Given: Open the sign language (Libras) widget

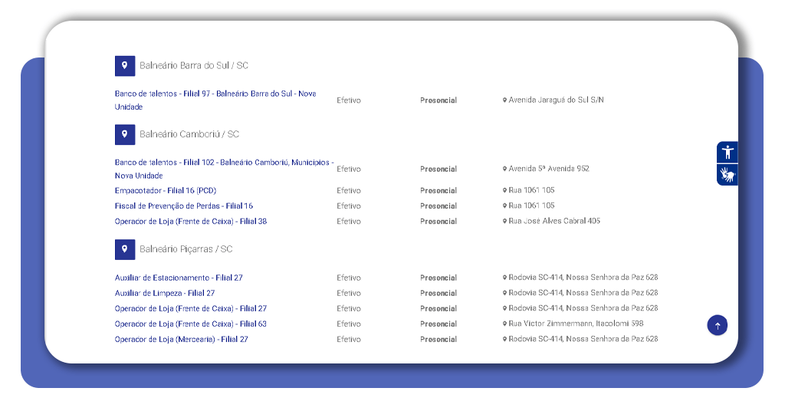Looking at the screenshot, I should click(727, 175).
